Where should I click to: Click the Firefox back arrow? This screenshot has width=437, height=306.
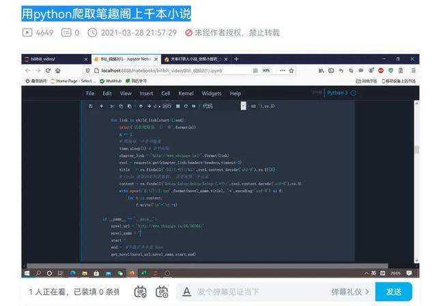click(x=27, y=70)
